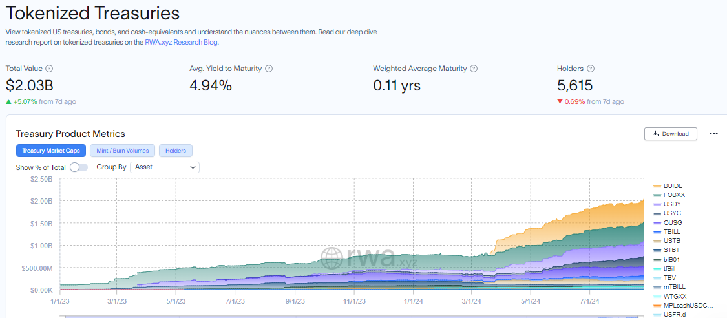Click the OUSG legend entry
Viewport: 727px width, 318px height.
[672, 222]
